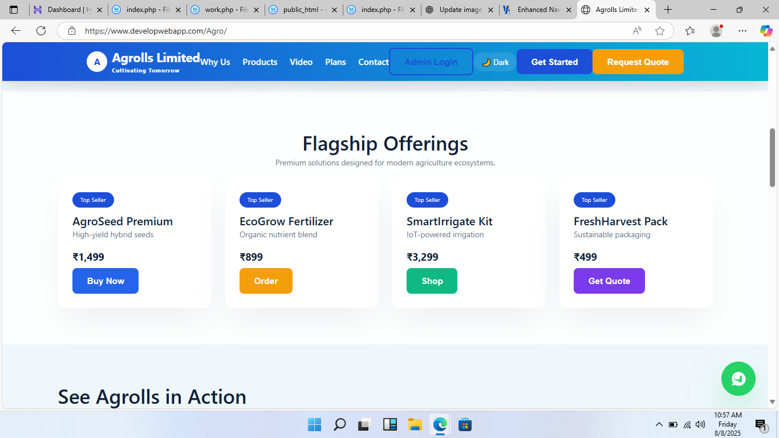This screenshot has width=779, height=438.
Task: Toggle Dark mode on the site
Action: click(x=495, y=62)
